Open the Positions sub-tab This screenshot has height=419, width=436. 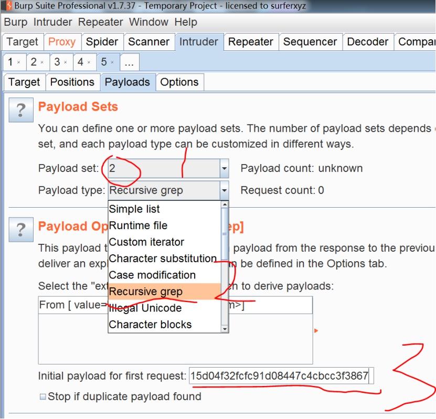coord(72,82)
